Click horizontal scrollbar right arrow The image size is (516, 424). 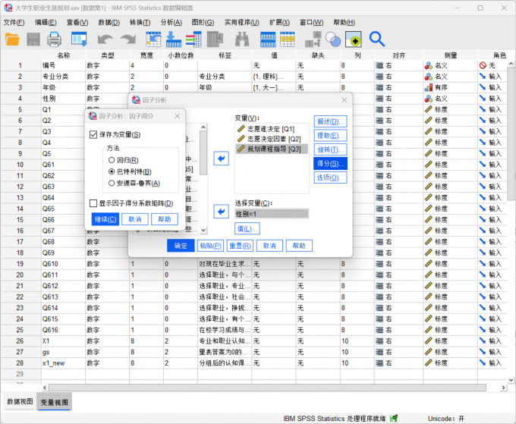click(x=504, y=388)
